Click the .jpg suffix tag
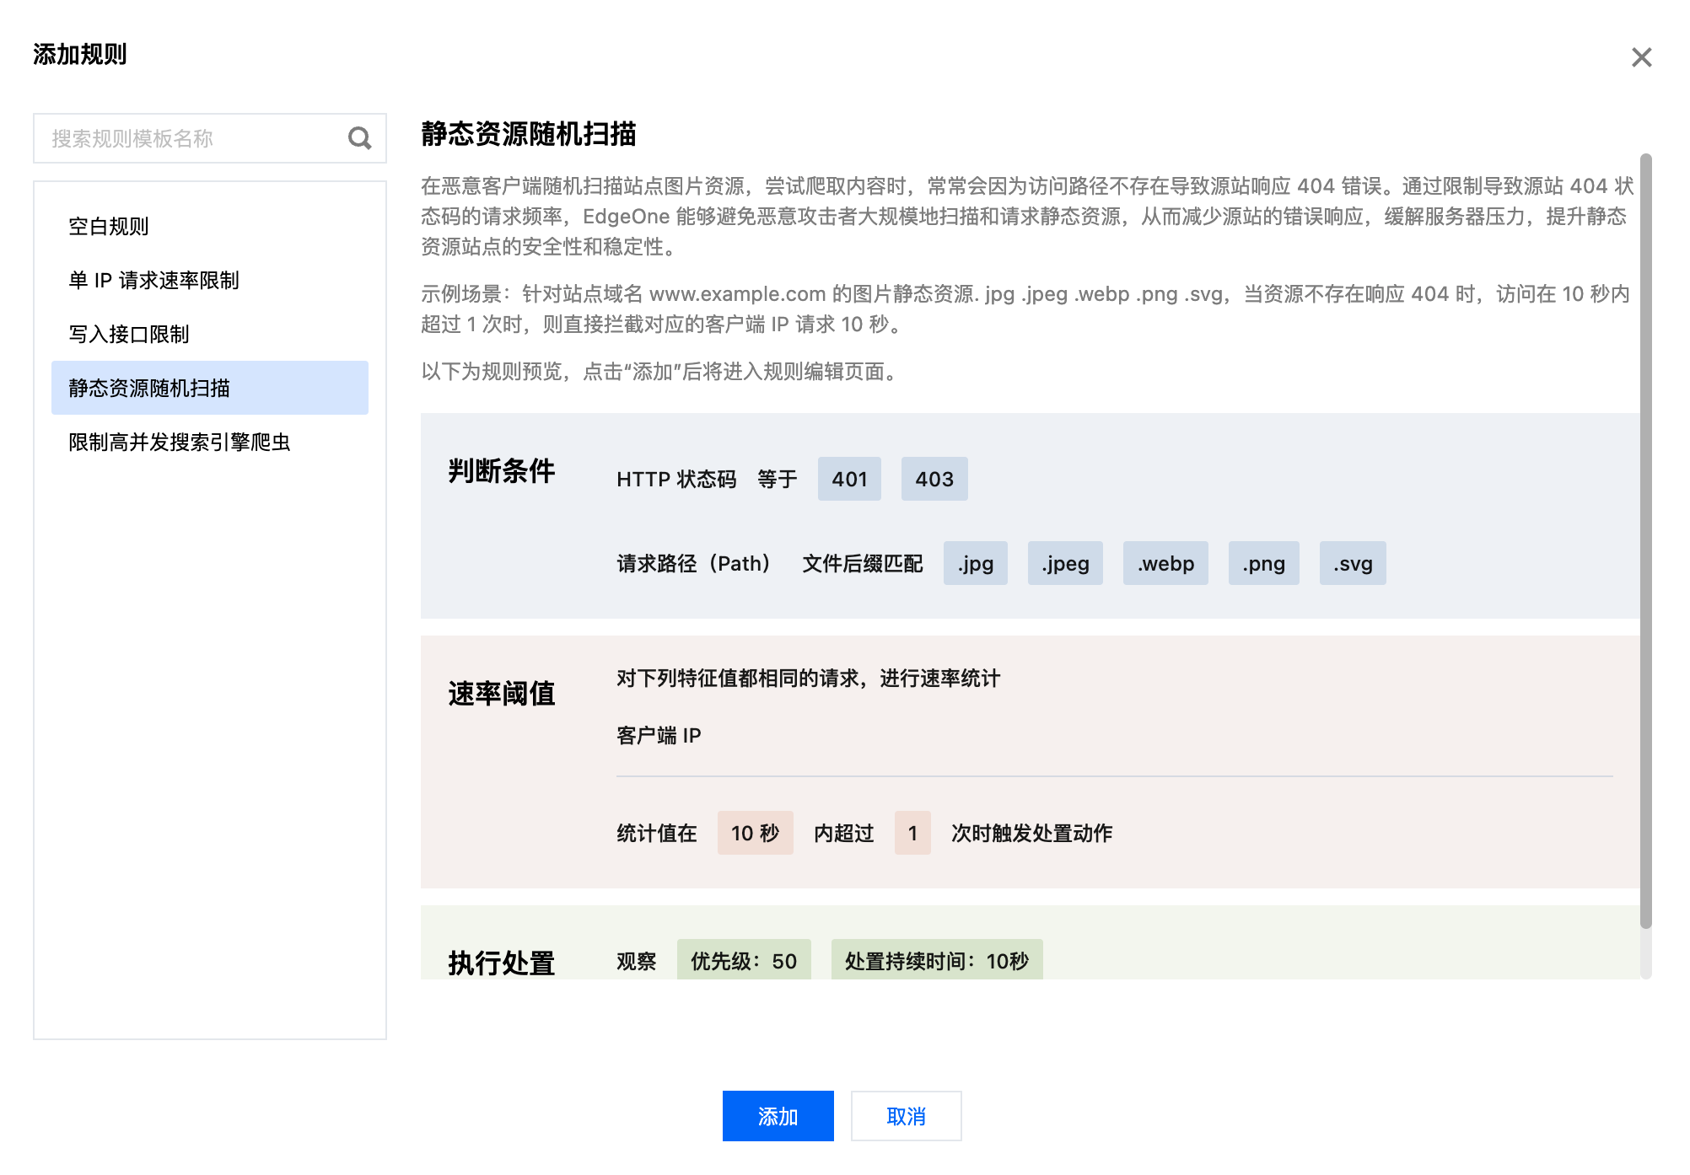 975,563
